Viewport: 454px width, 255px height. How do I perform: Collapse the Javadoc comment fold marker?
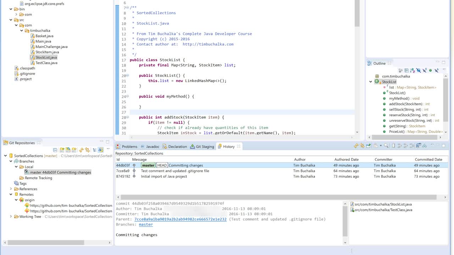(127, 7)
